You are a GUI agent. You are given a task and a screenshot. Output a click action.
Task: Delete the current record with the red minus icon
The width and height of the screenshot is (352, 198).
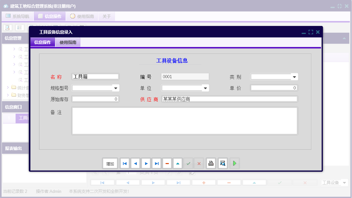(167, 163)
